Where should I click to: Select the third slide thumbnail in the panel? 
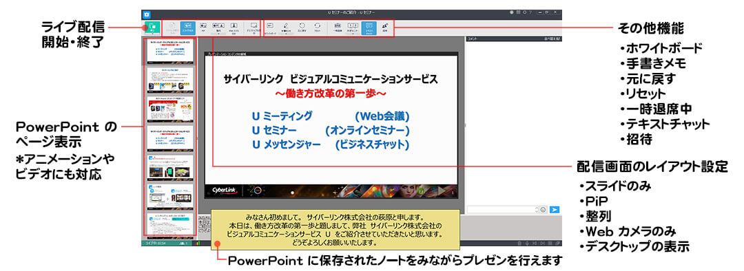(x=169, y=108)
